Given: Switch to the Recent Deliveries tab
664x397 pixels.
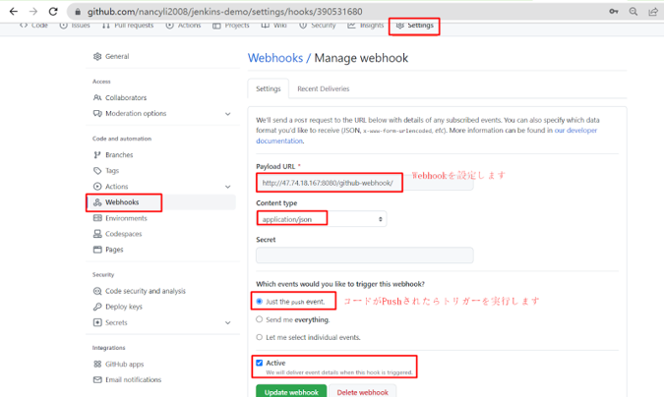Looking at the screenshot, I should point(323,88).
